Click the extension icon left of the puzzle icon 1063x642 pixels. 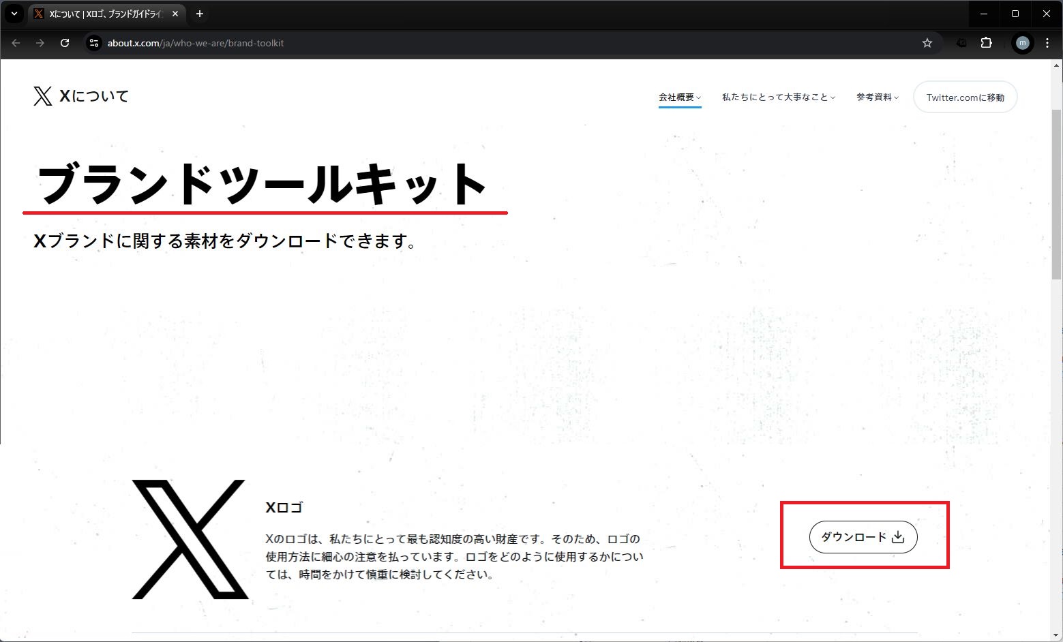point(961,43)
